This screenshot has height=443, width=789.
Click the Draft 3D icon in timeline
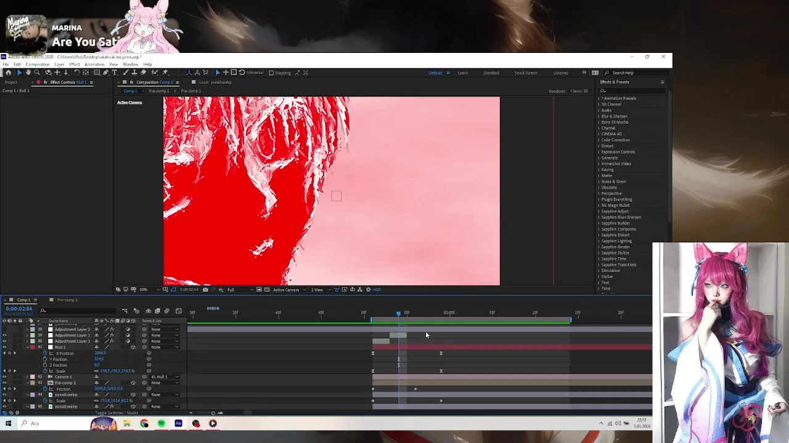click(x=137, y=311)
